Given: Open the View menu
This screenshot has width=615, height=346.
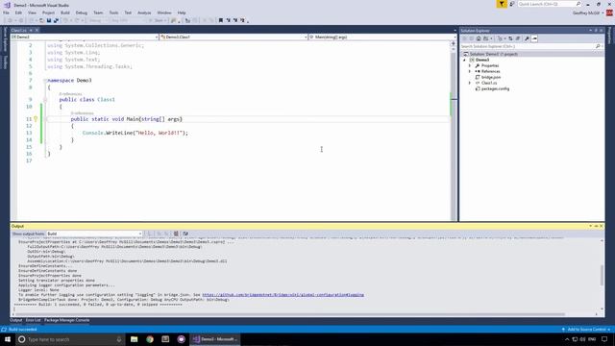Looking at the screenshot, I should 32,12.
